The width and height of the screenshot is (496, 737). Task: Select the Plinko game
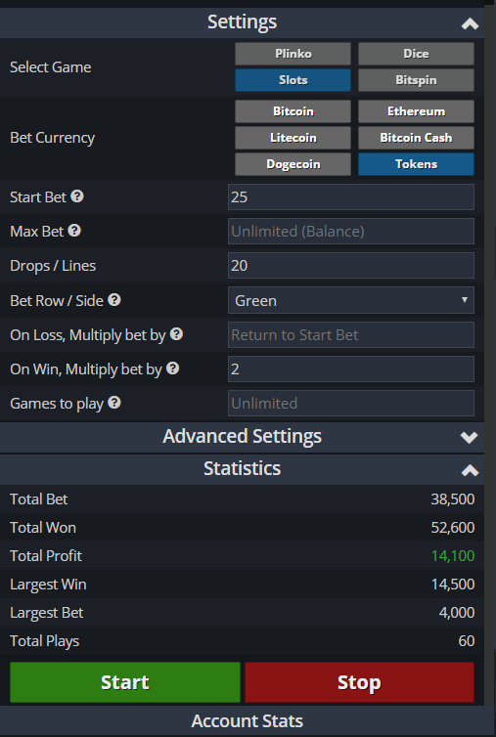(x=293, y=54)
